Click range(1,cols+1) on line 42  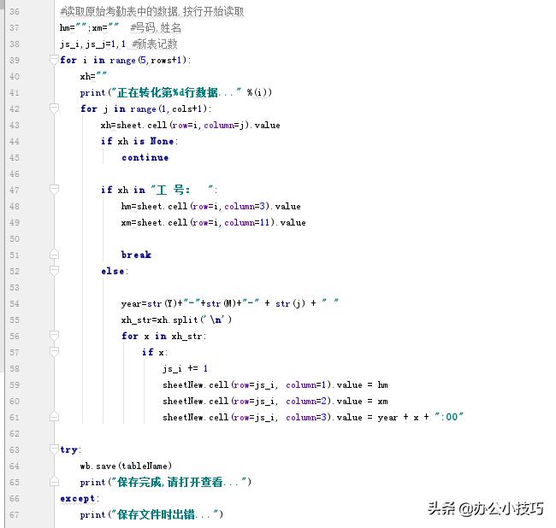(169, 109)
